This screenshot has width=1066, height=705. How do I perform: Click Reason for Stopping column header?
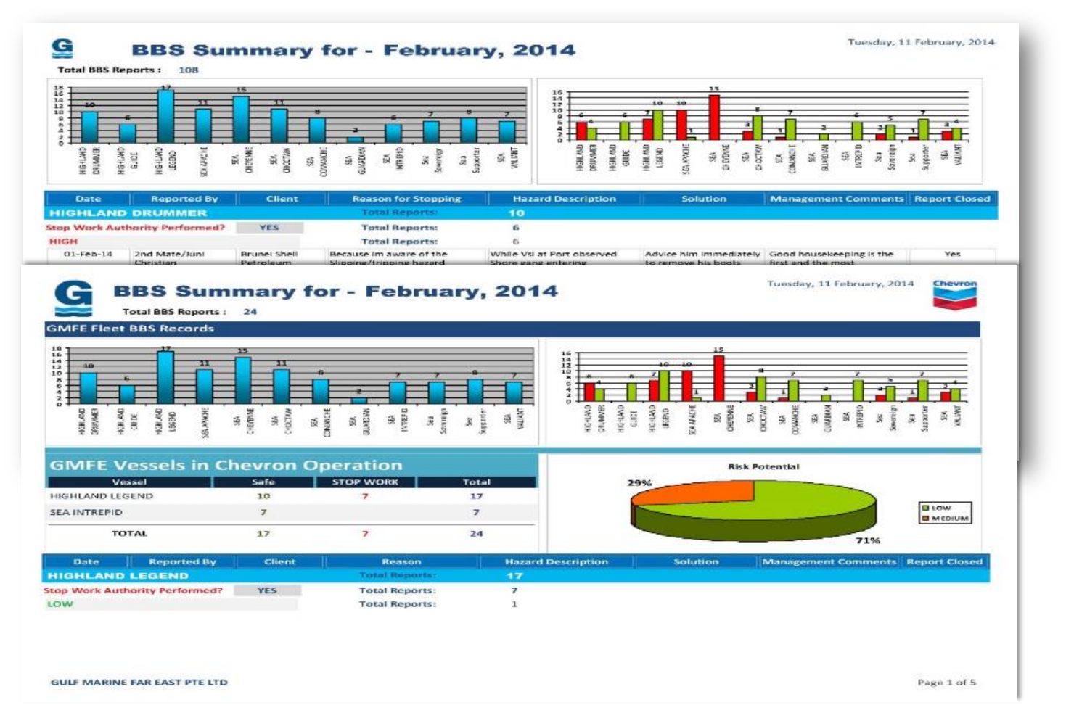tap(406, 199)
